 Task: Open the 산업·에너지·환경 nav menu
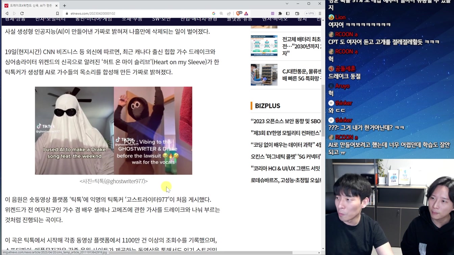tap(199, 20)
